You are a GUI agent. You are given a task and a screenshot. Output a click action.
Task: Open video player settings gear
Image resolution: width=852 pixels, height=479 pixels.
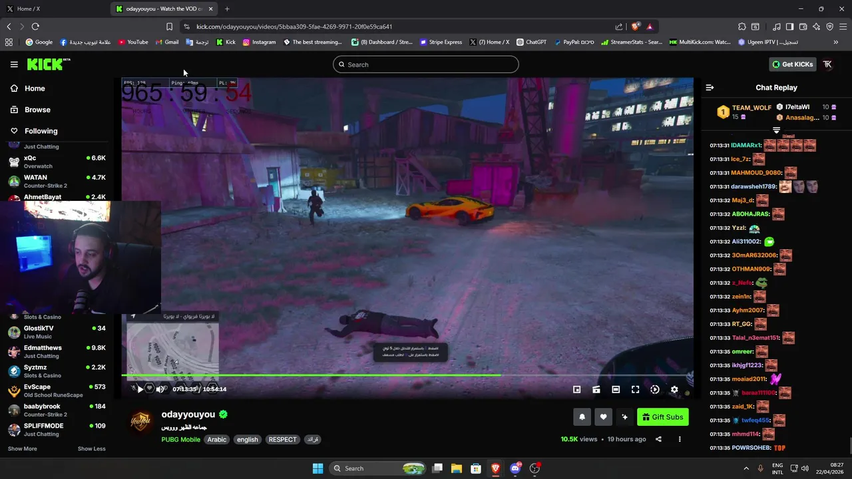[674, 390]
